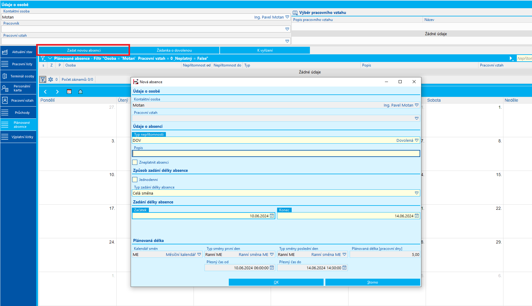This screenshot has width=532, height=306.
Task: Open the Konec date picker calendar icon
Action: (417, 216)
